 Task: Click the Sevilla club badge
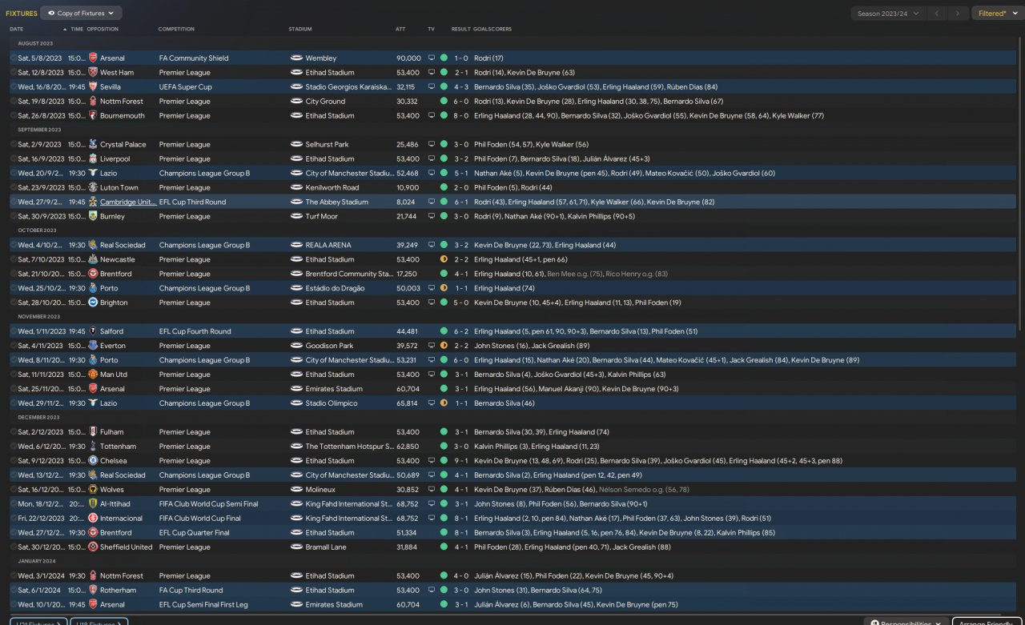coord(93,87)
